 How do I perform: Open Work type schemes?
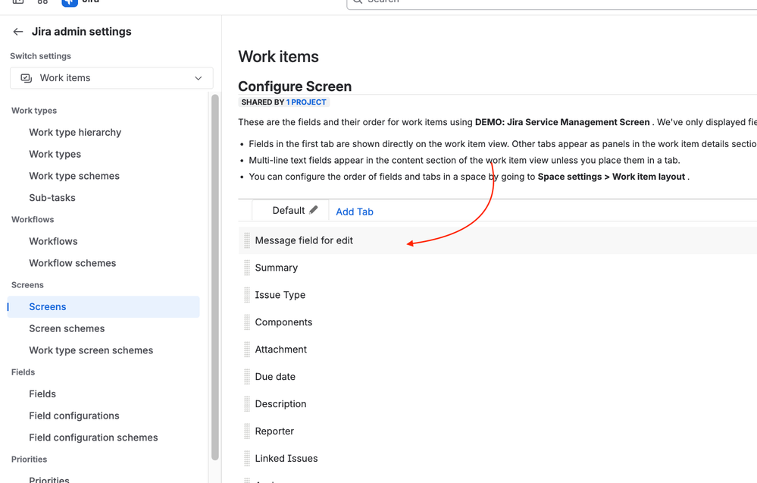click(74, 176)
